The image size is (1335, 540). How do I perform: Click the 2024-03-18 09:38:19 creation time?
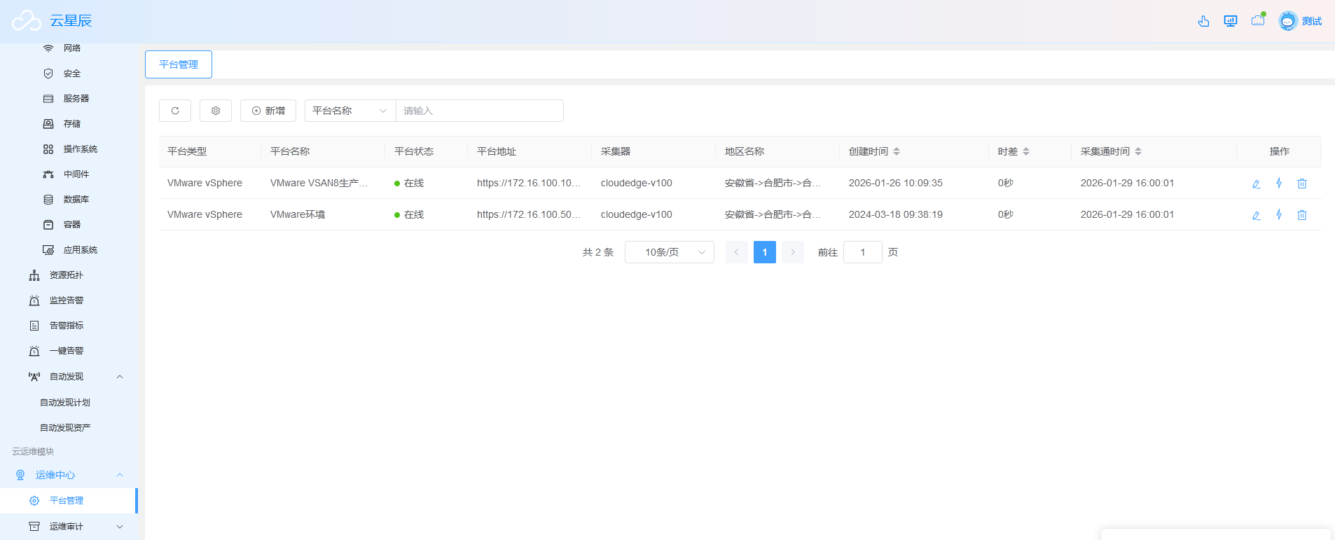(896, 214)
